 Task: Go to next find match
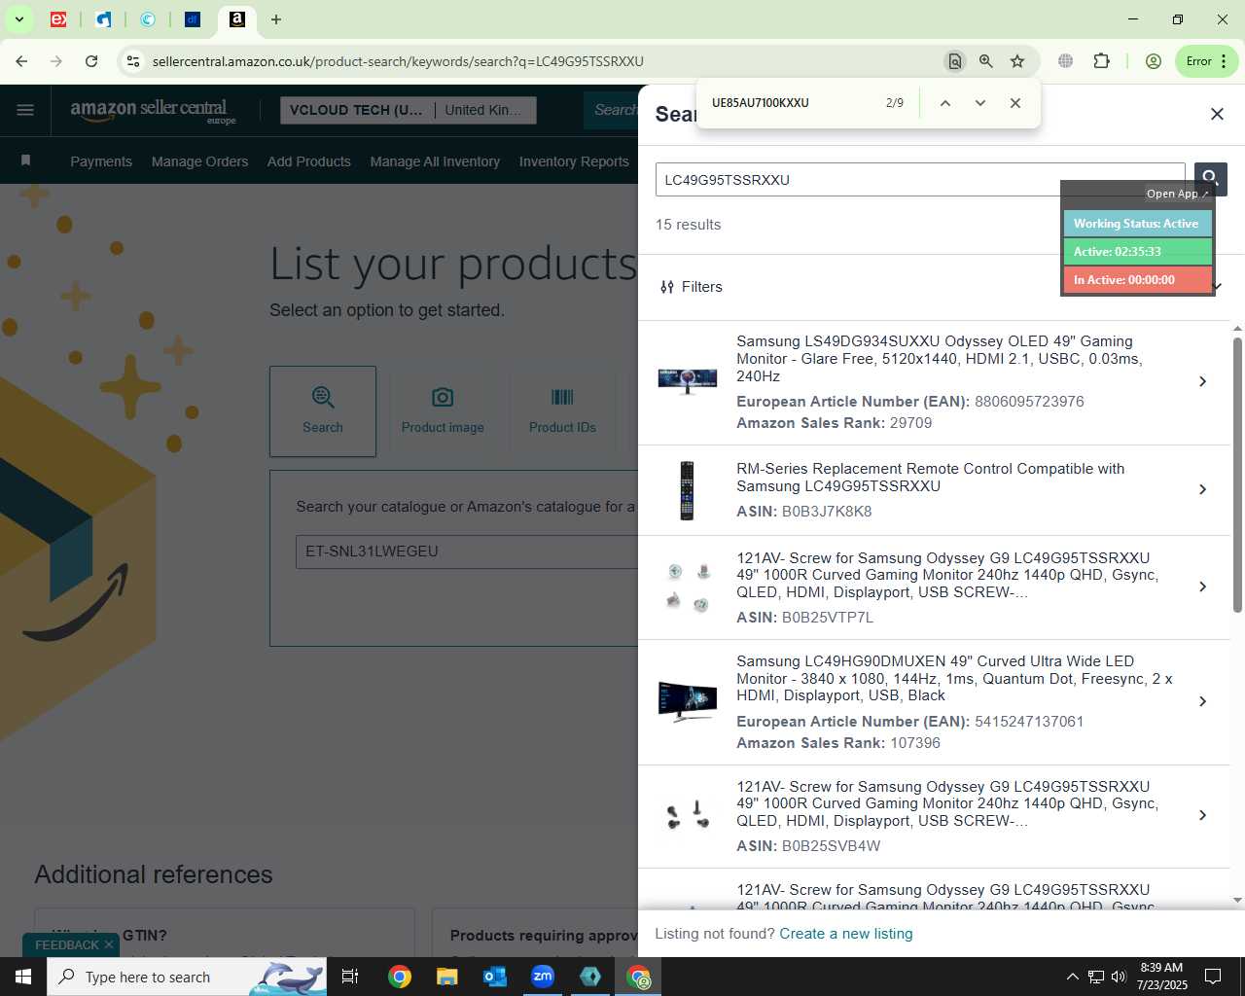(x=979, y=103)
